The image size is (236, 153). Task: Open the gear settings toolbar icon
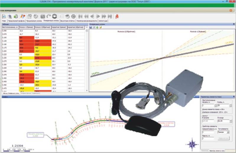point(36,17)
